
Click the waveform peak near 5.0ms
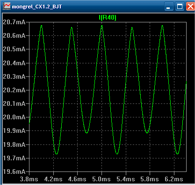tap(102, 26)
